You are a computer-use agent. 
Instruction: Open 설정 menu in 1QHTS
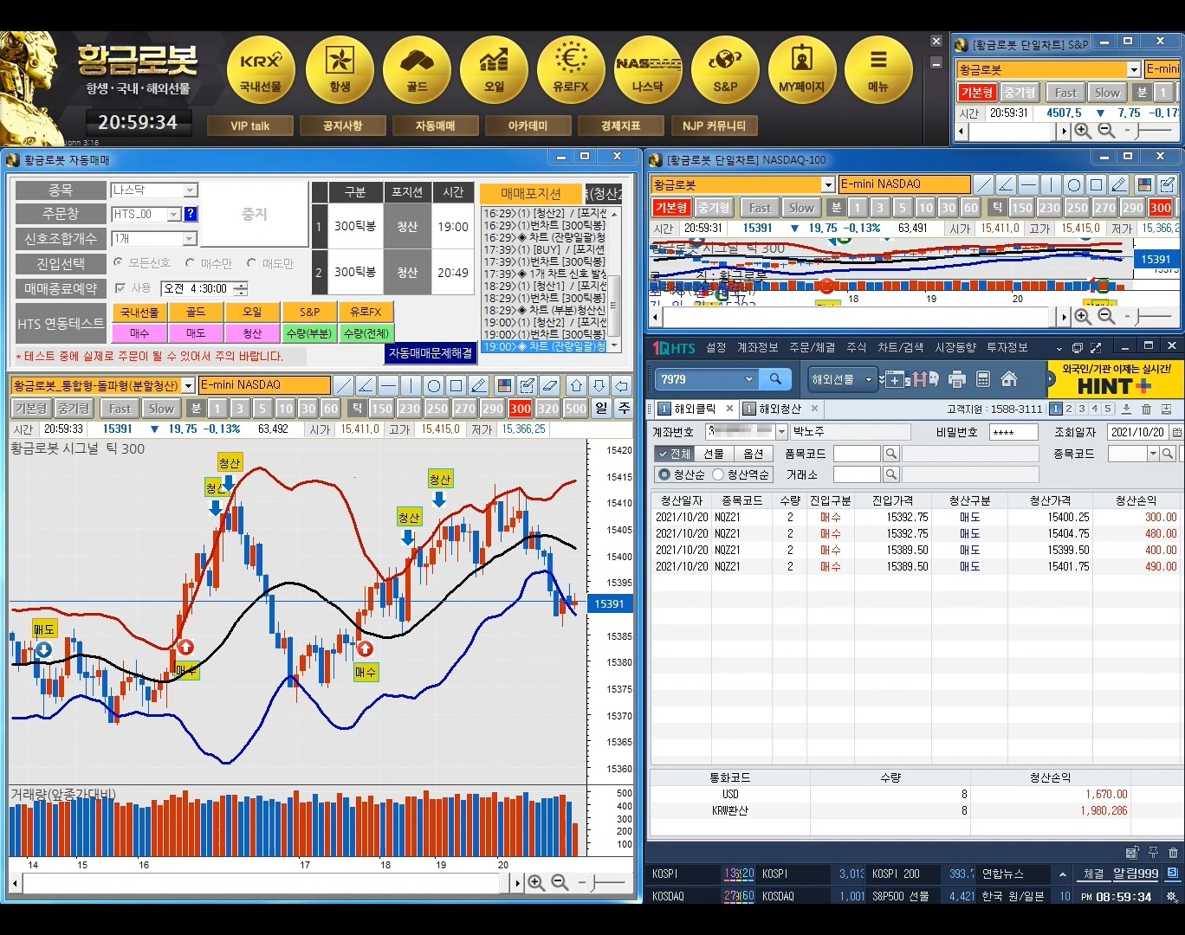pyautogui.click(x=716, y=347)
